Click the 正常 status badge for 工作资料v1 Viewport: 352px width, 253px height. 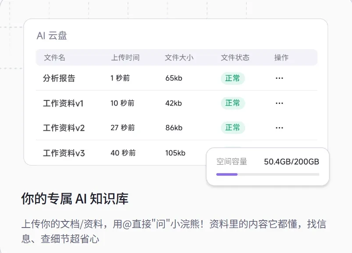[233, 103]
